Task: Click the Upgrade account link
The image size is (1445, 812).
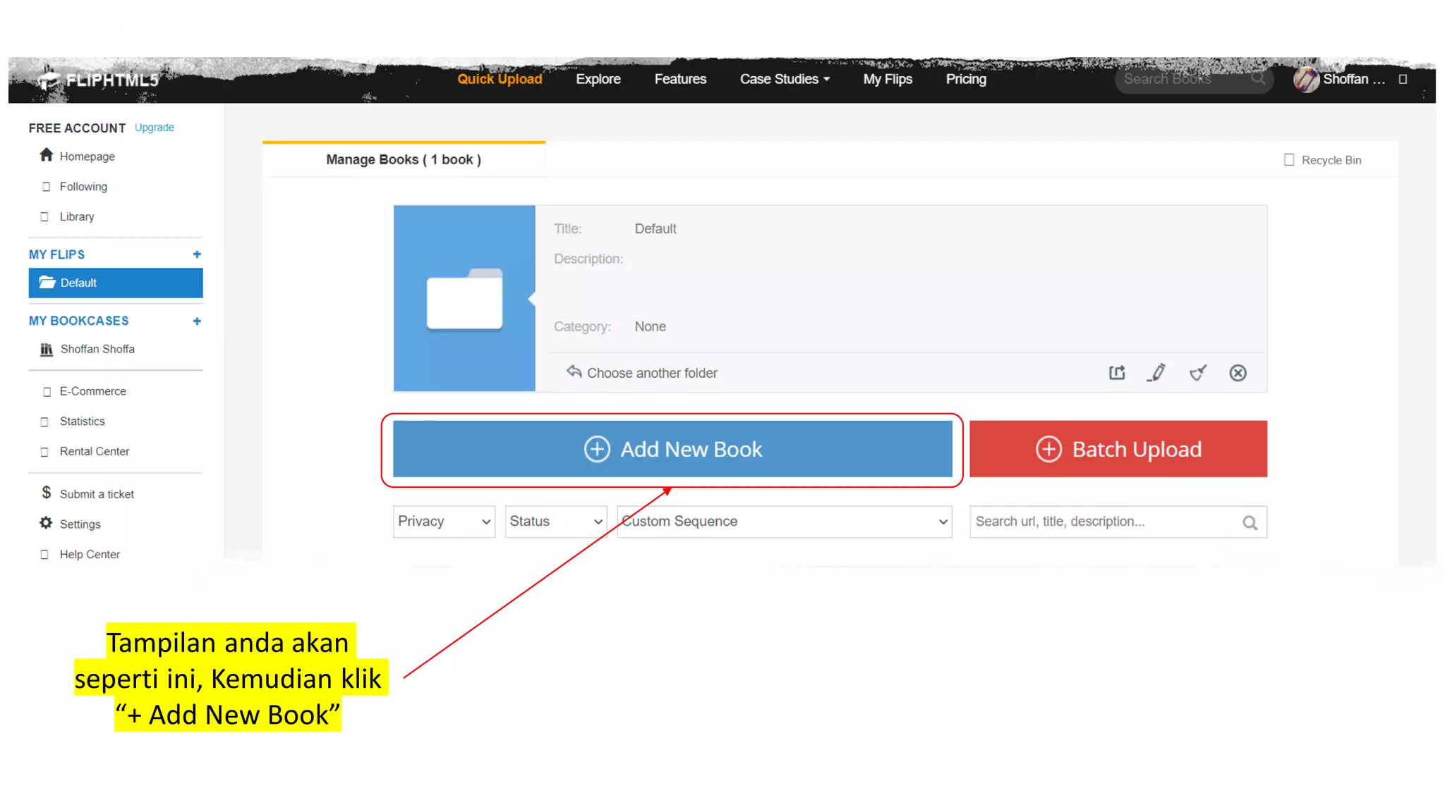Action: 154,128
